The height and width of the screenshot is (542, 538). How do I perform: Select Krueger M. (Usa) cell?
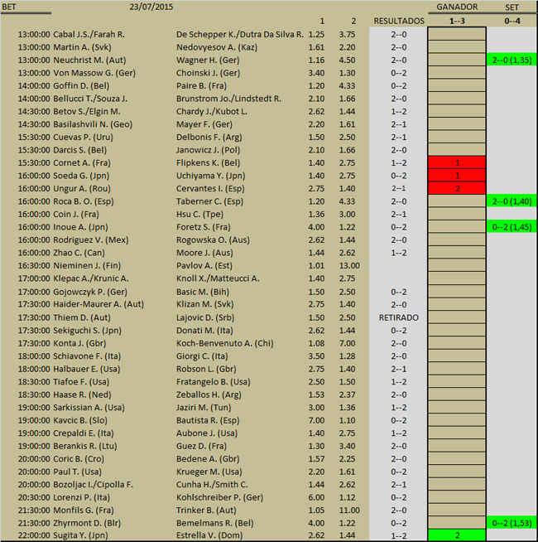(x=209, y=472)
